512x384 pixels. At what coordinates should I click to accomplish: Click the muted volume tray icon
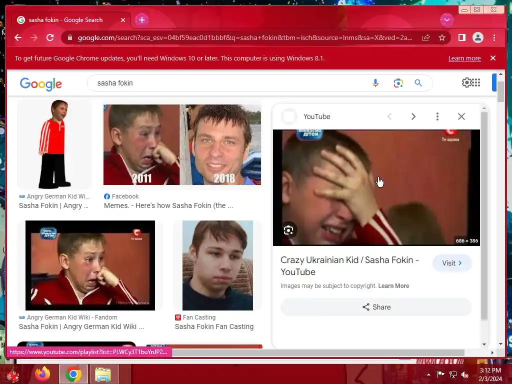(x=465, y=374)
